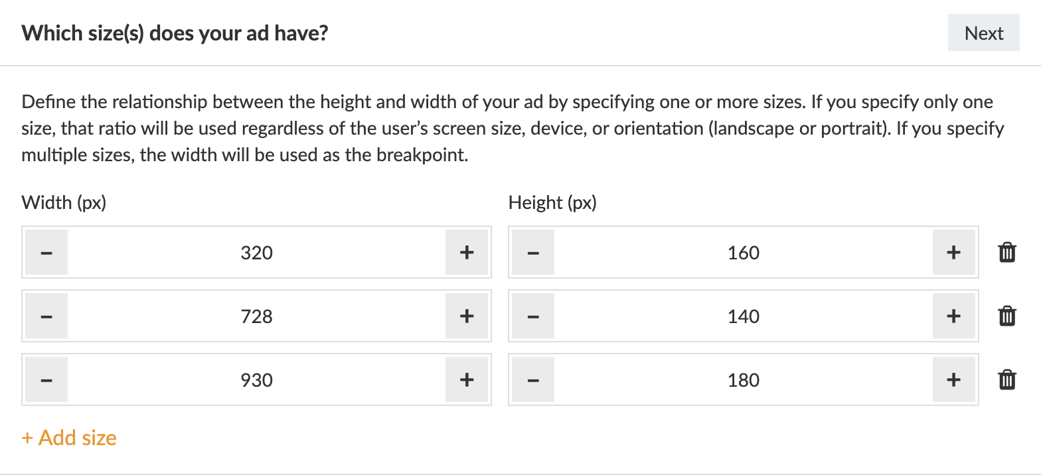This screenshot has height=475, width=1041.
Task: Increase the 160 height value
Action: tap(953, 252)
